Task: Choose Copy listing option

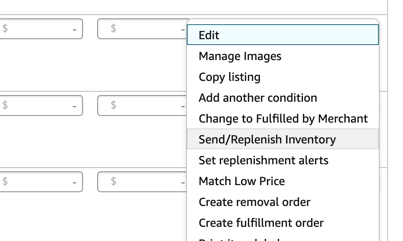Action: [229, 77]
